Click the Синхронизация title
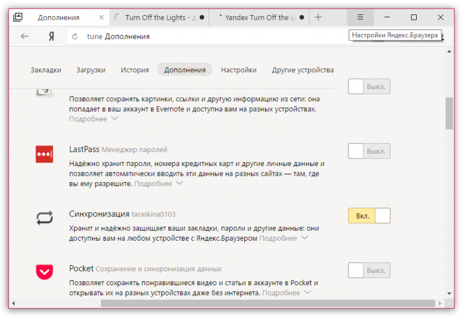This screenshot has height=317, width=463. (x=99, y=214)
